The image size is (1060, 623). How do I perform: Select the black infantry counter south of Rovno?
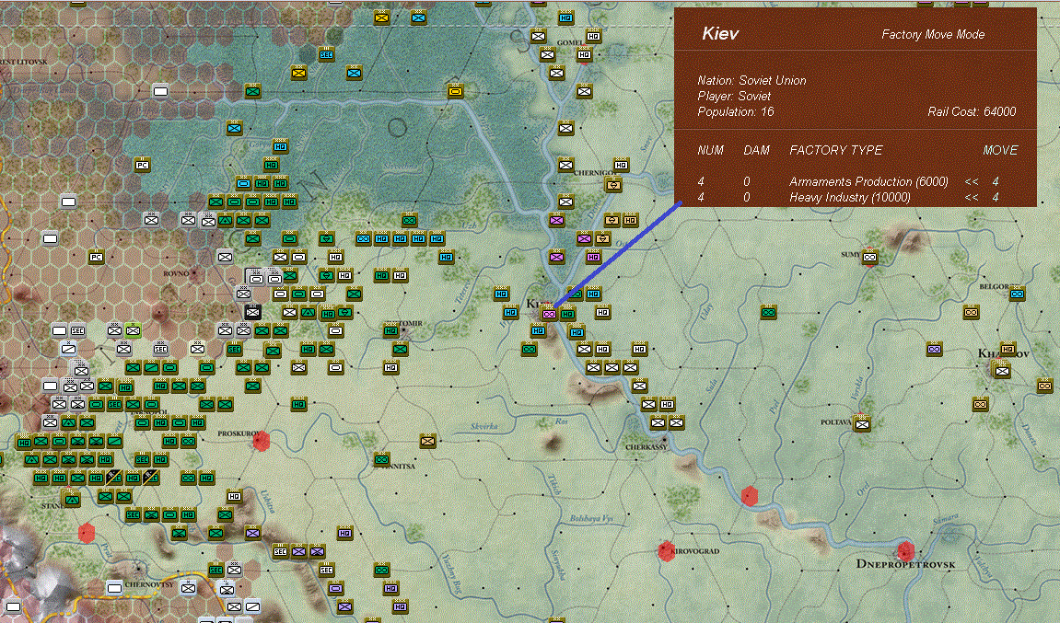253,312
